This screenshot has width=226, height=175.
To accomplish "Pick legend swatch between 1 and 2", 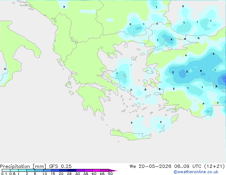I will [x=22, y=170].
